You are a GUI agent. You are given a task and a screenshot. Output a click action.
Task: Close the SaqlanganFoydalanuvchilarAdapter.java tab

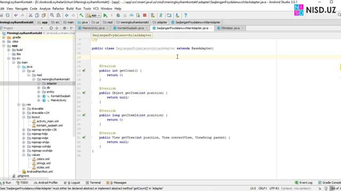(211, 28)
